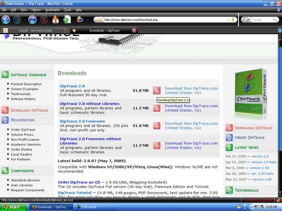The height and width of the screenshot is (211, 282).
Task: Reload the page with the refresh button
Action: point(33,20)
